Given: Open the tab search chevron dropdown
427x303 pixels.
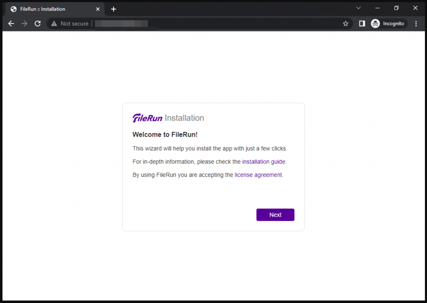Looking at the screenshot, I should pos(358,7).
